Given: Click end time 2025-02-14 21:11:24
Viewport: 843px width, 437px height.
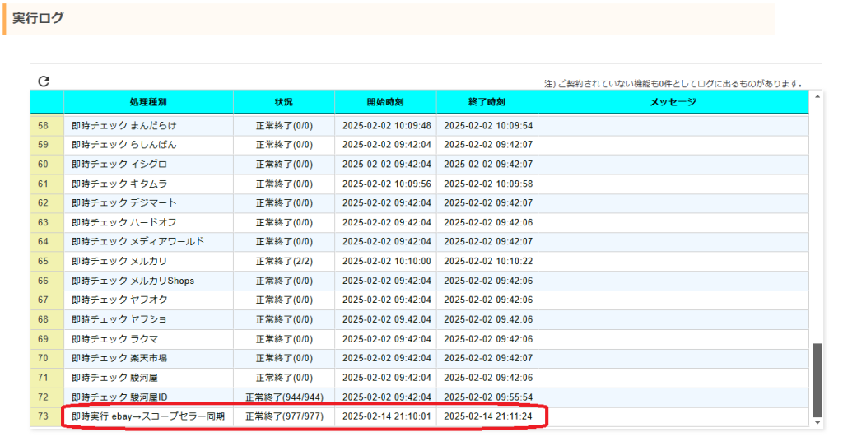Looking at the screenshot, I should pyautogui.click(x=488, y=416).
